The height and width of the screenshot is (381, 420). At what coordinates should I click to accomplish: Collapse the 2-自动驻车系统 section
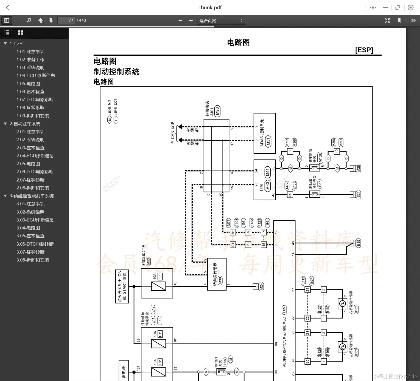5,124
